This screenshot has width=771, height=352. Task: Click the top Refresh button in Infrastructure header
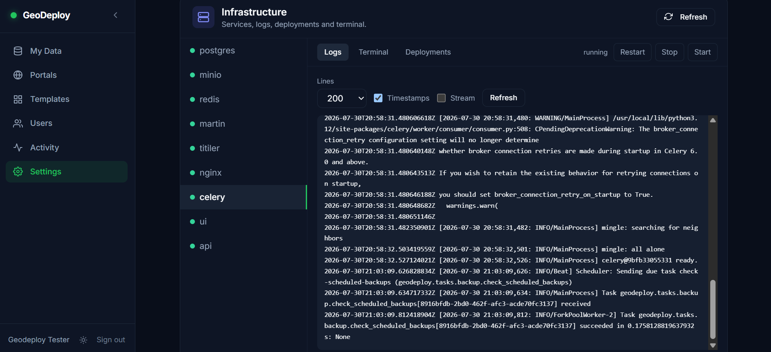pyautogui.click(x=686, y=17)
